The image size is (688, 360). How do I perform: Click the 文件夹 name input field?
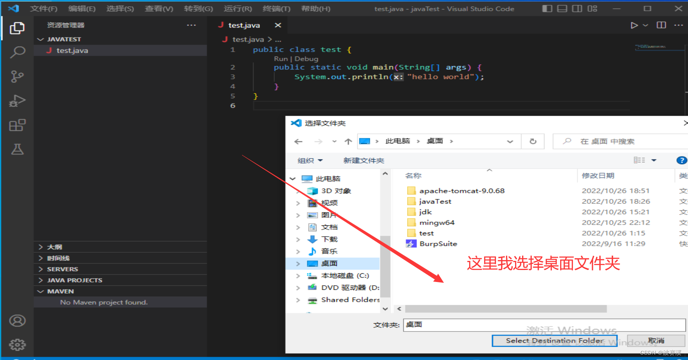point(544,325)
